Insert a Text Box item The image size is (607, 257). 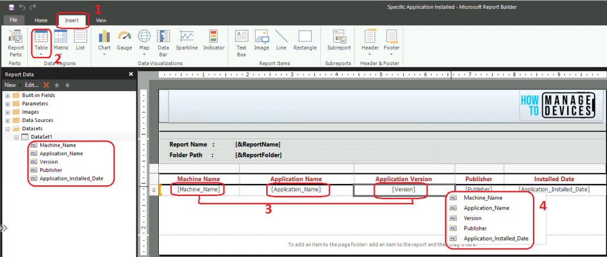242,43
